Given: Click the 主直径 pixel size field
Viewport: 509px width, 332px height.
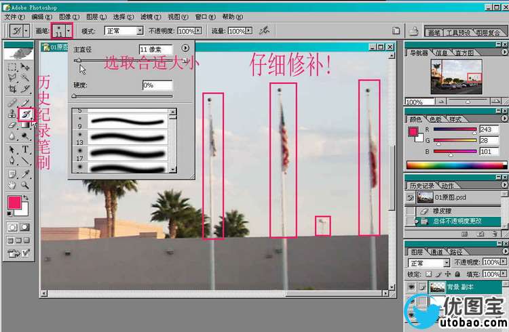Looking at the screenshot, I should pos(155,49).
